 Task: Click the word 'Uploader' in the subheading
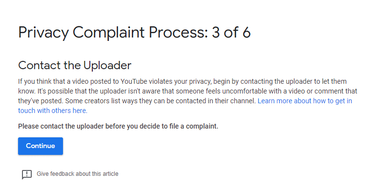(x=107, y=65)
